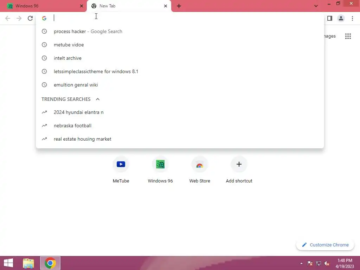Open the Windows 96 shortcut tile
Image resolution: width=360 pixels, height=270 pixels.
click(160, 170)
